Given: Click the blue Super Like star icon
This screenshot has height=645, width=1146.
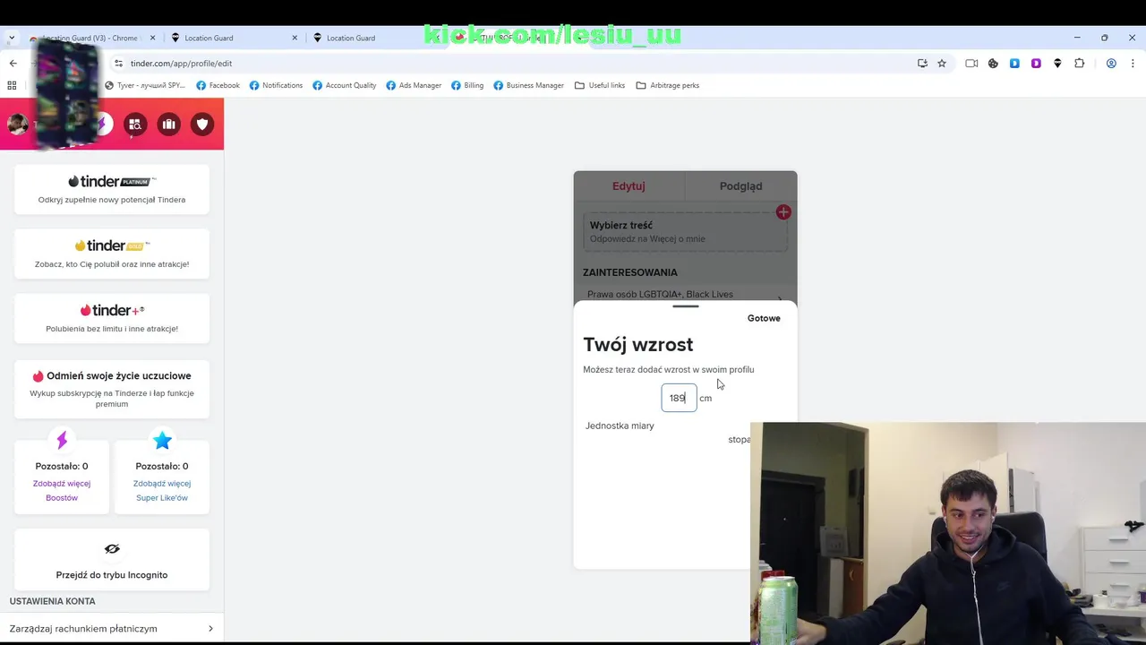Looking at the screenshot, I should [162, 440].
